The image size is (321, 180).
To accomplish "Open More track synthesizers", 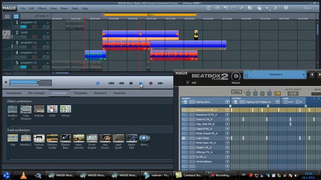I will click(144, 138).
